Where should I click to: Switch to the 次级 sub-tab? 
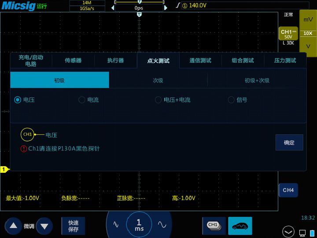click(158, 80)
